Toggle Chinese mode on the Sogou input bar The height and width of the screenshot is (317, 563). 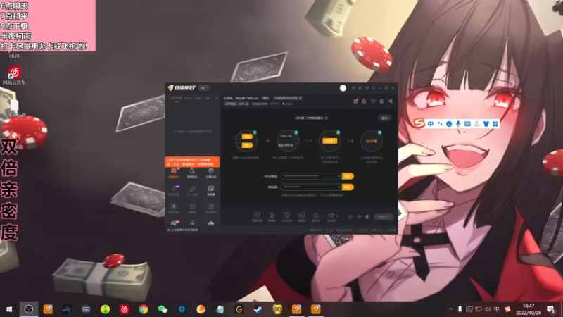point(431,124)
